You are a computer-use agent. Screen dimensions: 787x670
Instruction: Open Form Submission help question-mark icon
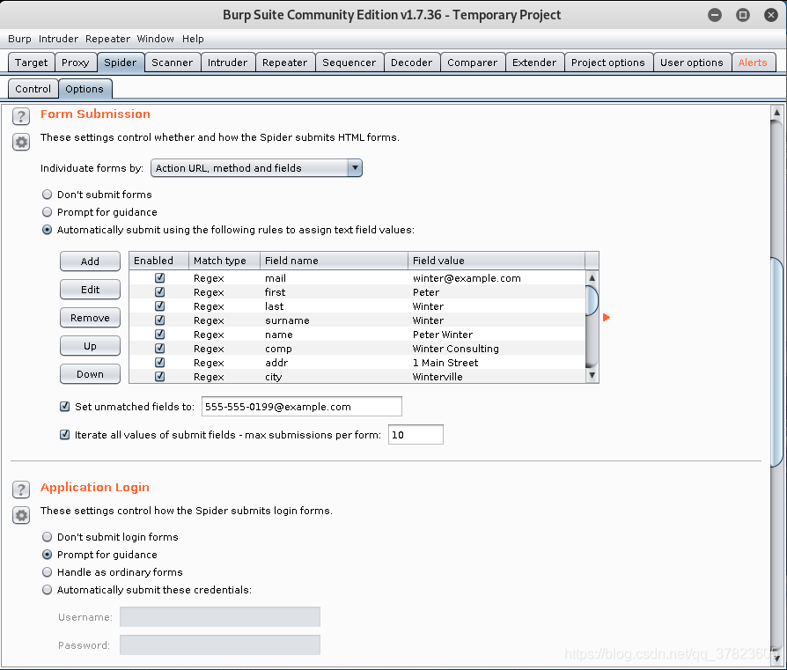tap(21, 116)
